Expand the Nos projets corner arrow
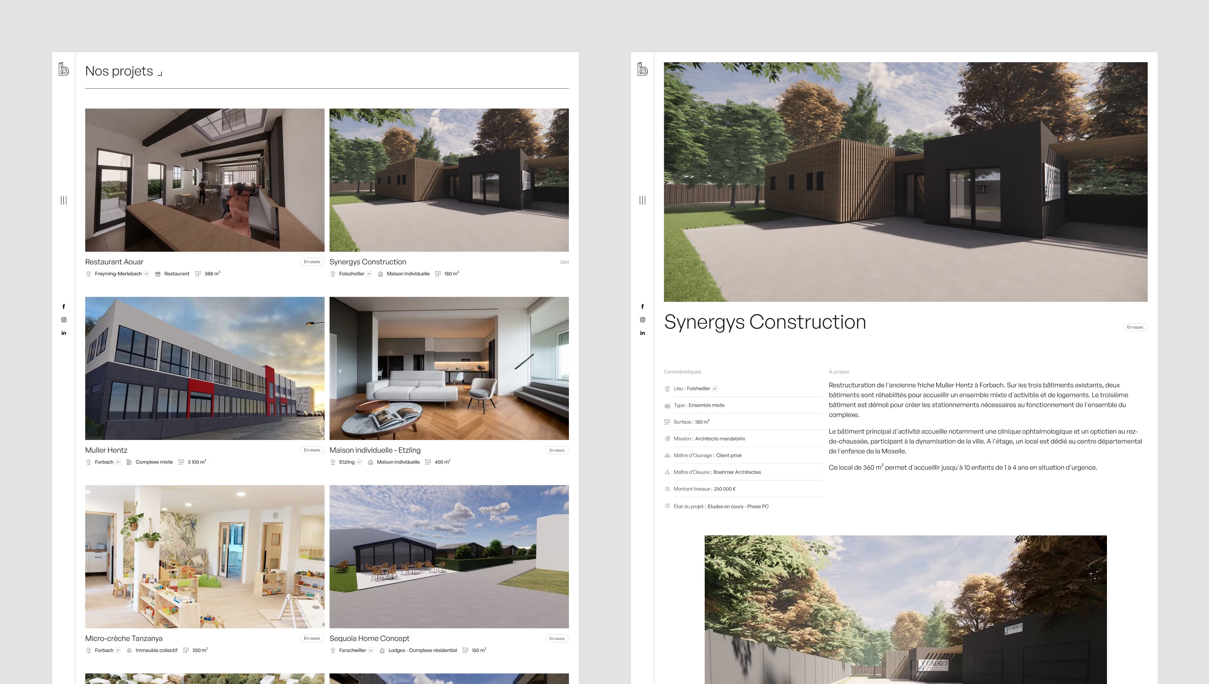 pyautogui.click(x=160, y=73)
